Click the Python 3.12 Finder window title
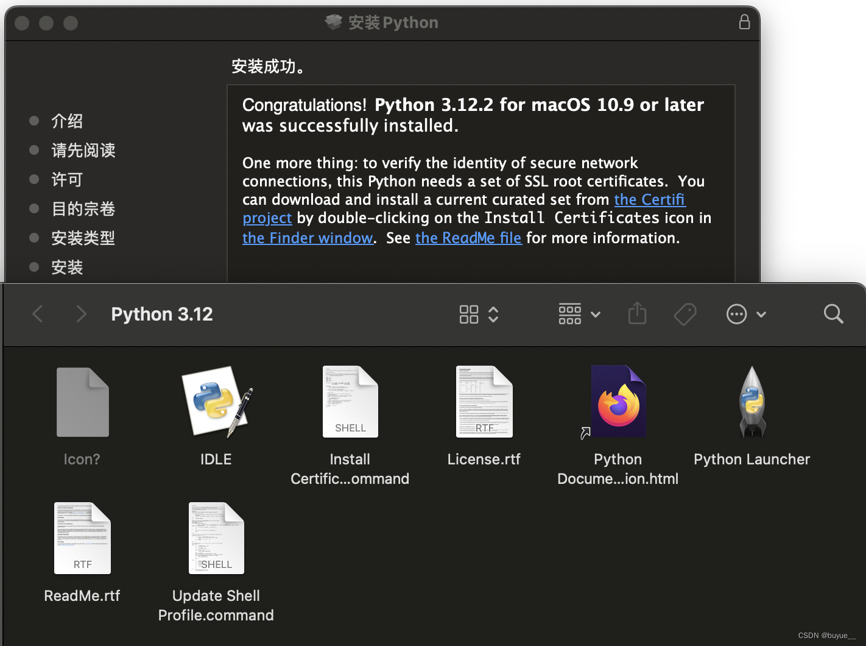 162,314
